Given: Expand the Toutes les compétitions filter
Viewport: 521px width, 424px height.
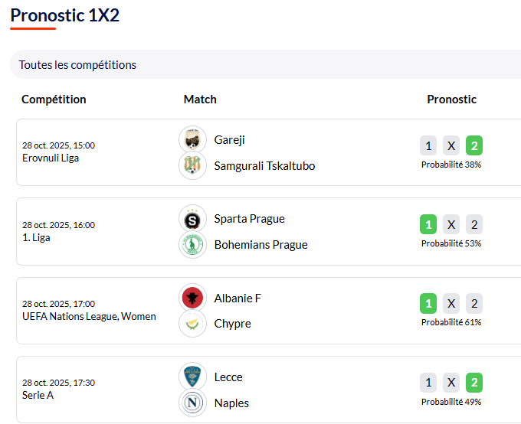Looking at the screenshot, I should click(x=77, y=65).
